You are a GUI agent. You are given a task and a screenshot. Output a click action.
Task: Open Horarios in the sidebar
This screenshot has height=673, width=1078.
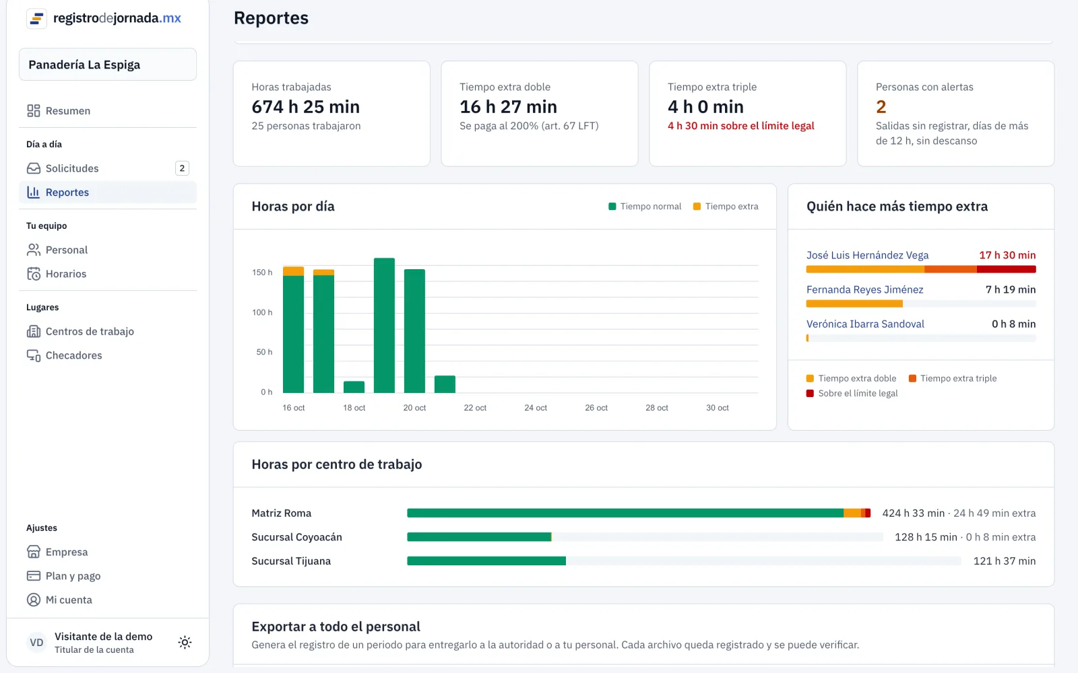(x=108, y=274)
